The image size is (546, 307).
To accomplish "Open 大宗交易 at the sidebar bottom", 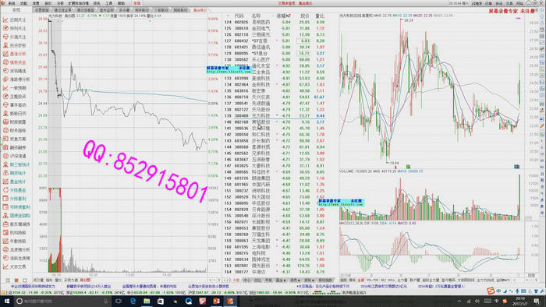I will 16,266.
